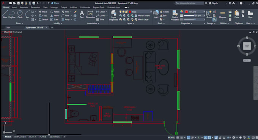The width and height of the screenshot is (258, 140).
Task: Activate the Trim command
Action: (65, 12)
